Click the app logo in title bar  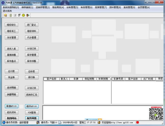point(3,3)
